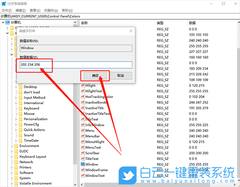Expand the Quick Actions key
The image size is (240, 187).
(16, 130)
